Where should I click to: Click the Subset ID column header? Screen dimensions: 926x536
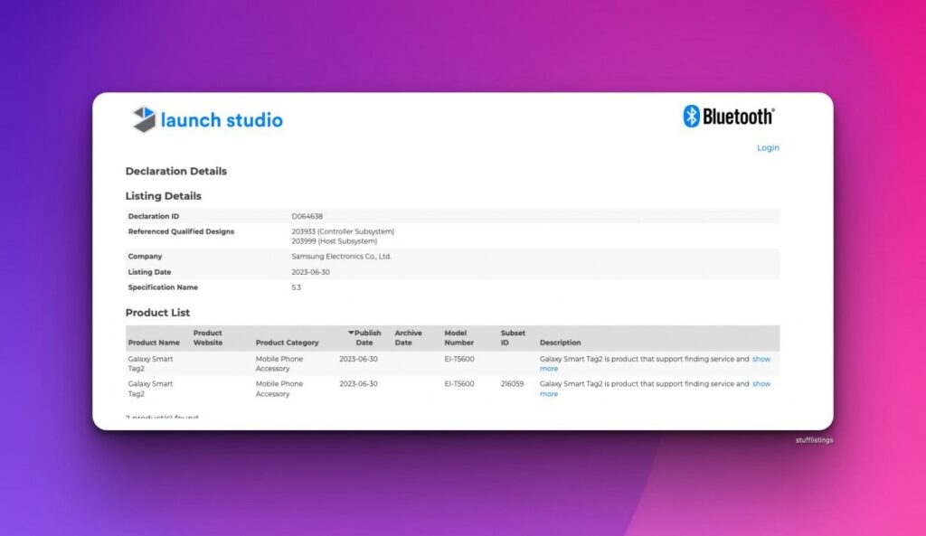(512, 338)
